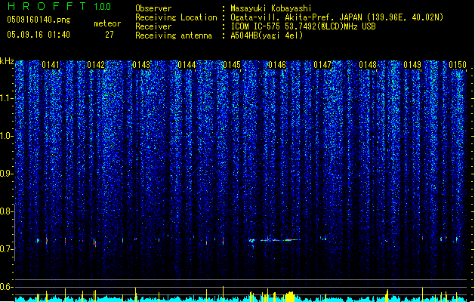Click the Receiving antenna label

174,35
